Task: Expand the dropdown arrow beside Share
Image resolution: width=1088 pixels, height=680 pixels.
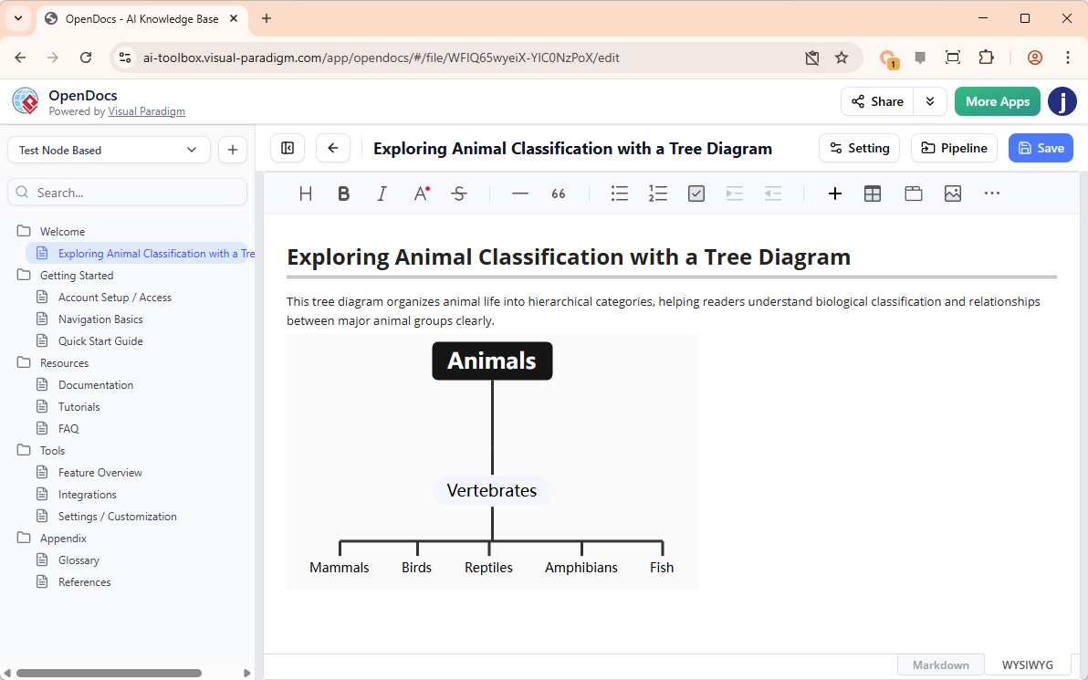Action: [x=930, y=101]
